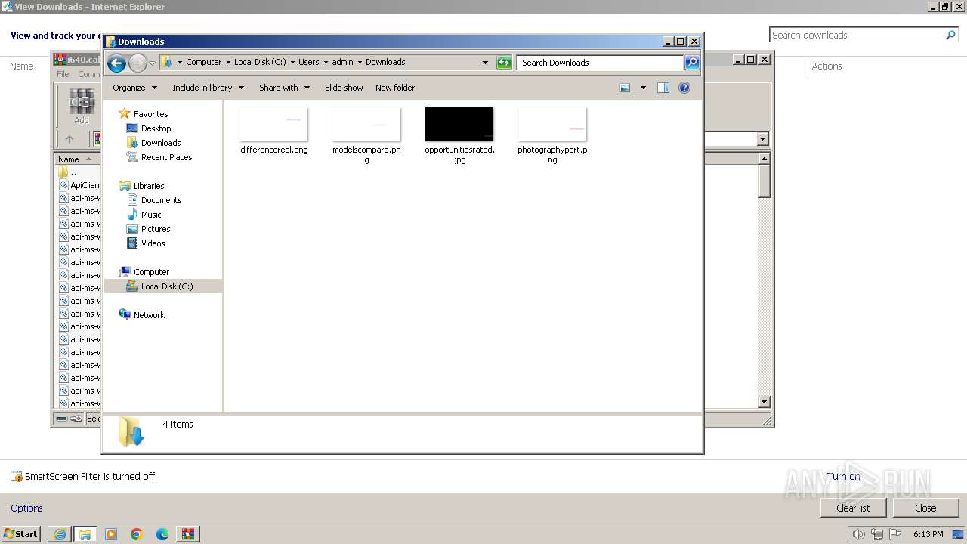Open Internet Explorer from the taskbar
Image resolution: width=967 pixels, height=544 pixels.
[60, 534]
